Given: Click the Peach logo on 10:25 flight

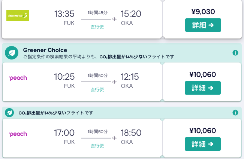Looking at the screenshot, I should click(18, 78).
